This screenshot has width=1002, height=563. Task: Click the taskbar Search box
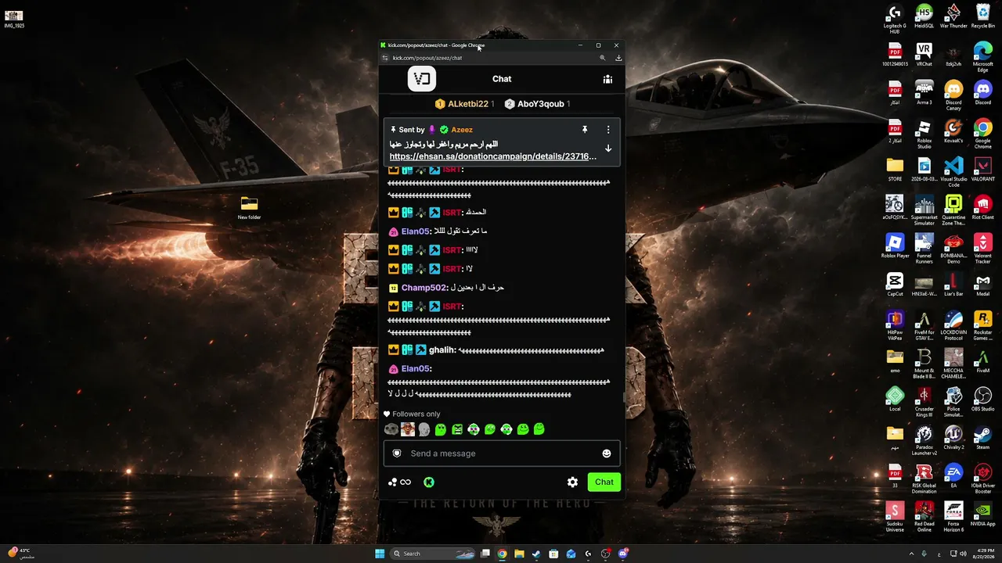(x=433, y=554)
